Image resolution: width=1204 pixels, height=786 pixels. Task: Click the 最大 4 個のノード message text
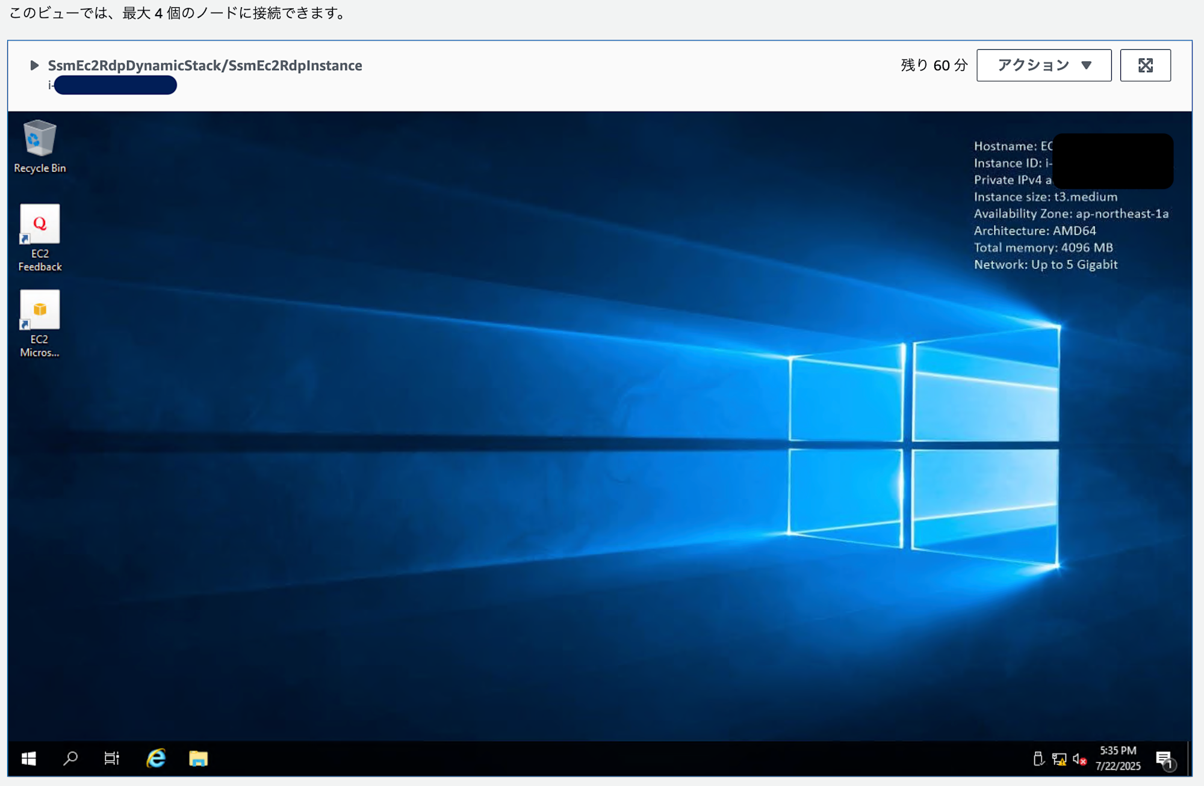pos(179,13)
